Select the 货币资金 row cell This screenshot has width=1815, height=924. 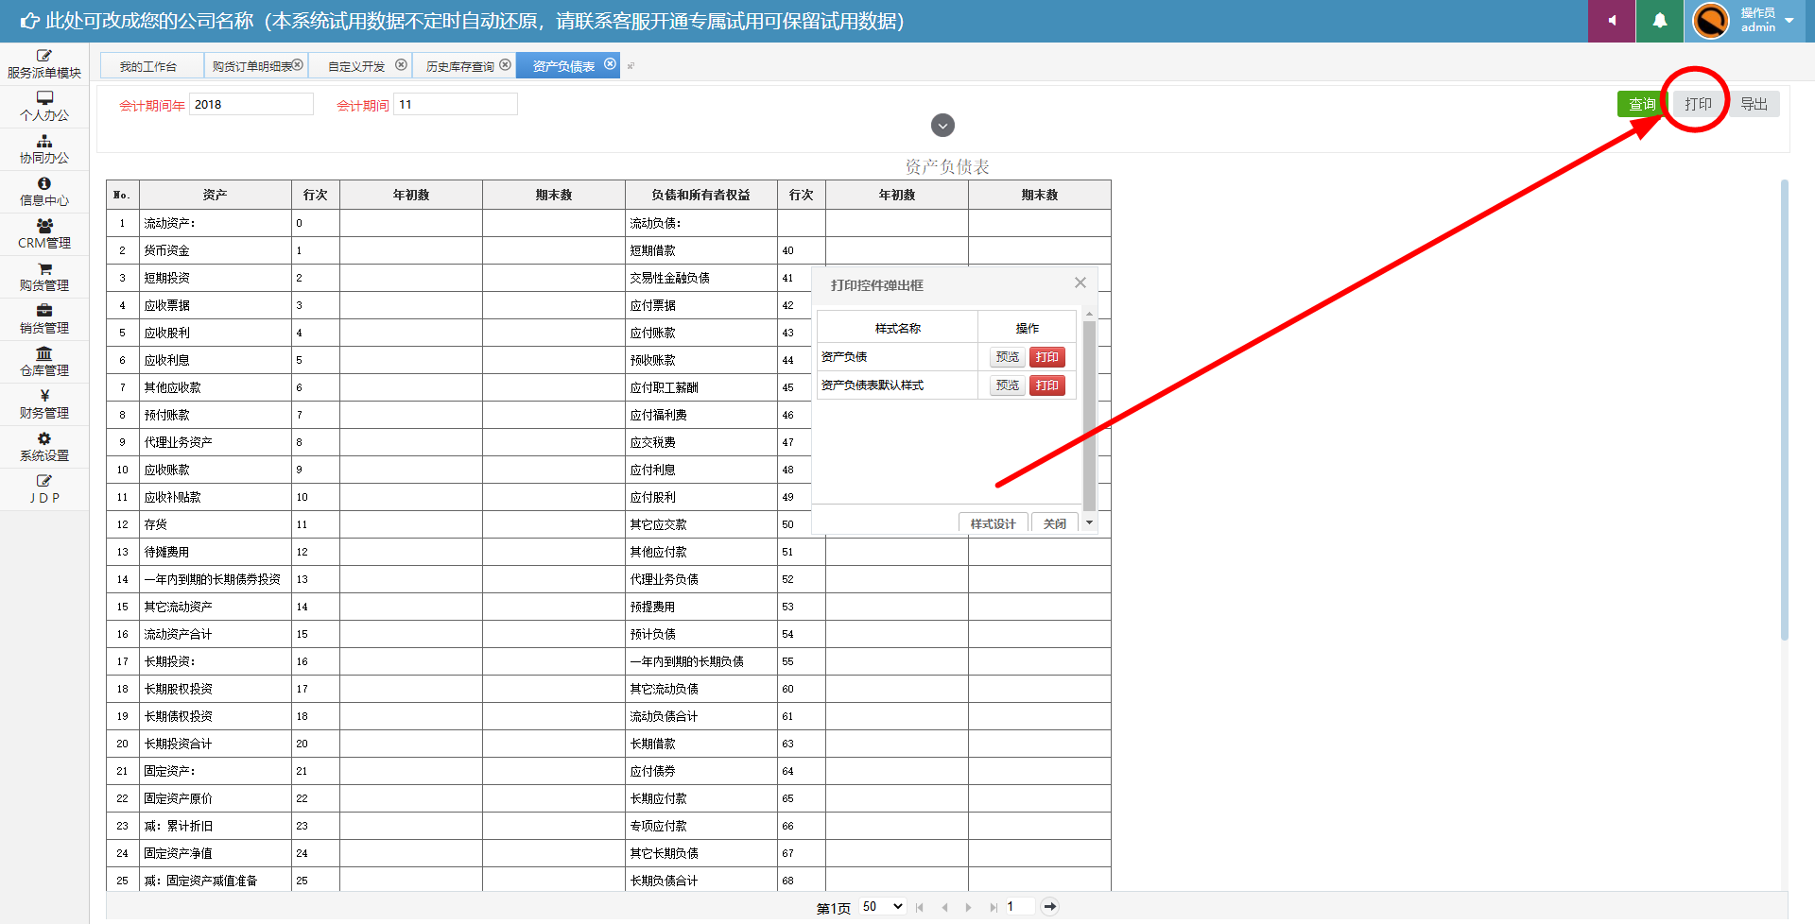pos(216,250)
